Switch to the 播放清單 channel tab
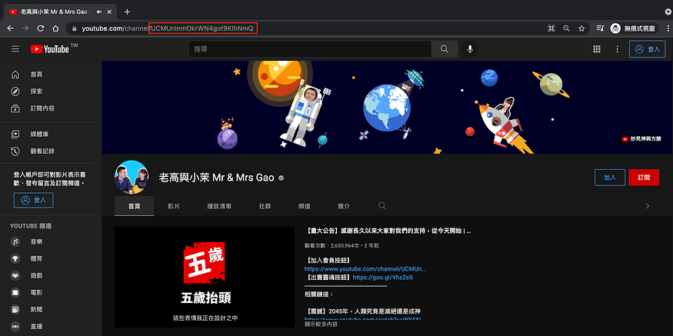Screen dimensions: 673x336 [219, 206]
